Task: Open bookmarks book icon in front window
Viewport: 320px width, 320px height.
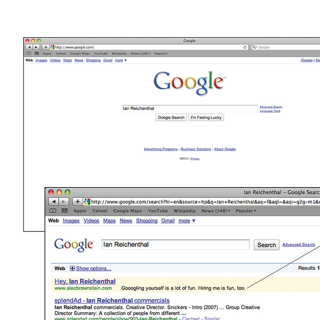Action: (53, 211)
